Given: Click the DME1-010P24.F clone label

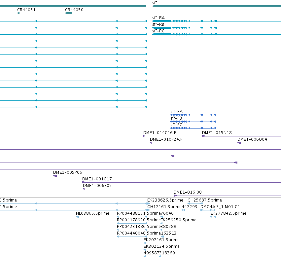Looking at the screenshot, I should [166, 139].
